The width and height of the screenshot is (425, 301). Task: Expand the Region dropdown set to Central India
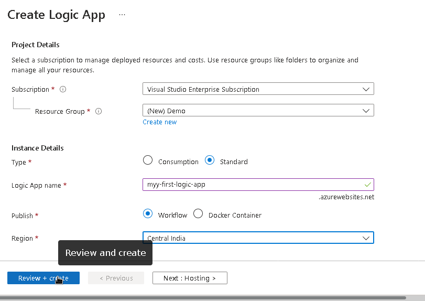pyautogui.click(x=258, y=238)
